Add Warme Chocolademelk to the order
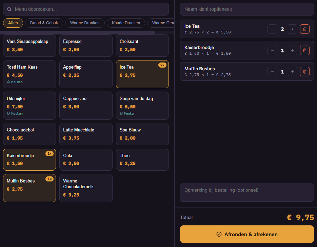 point(86,188)
